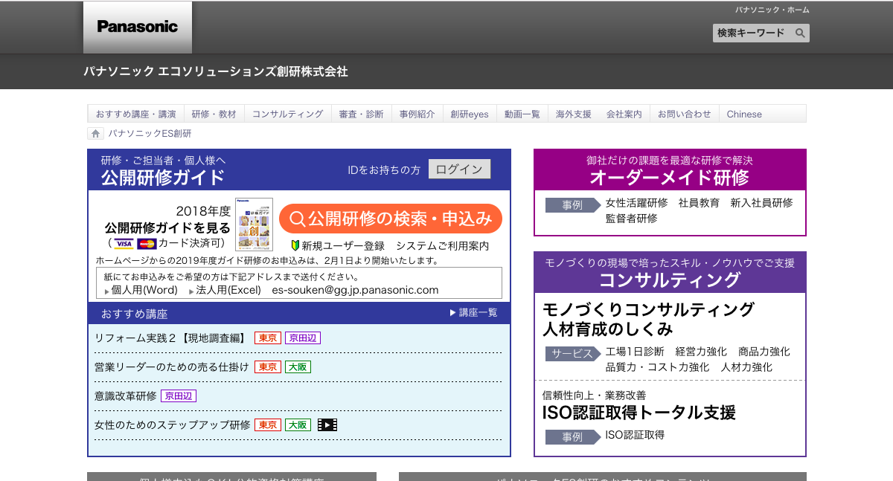Open the コンサルティング menu item
This screenshot has width=893, height=481.
point(287,114)
